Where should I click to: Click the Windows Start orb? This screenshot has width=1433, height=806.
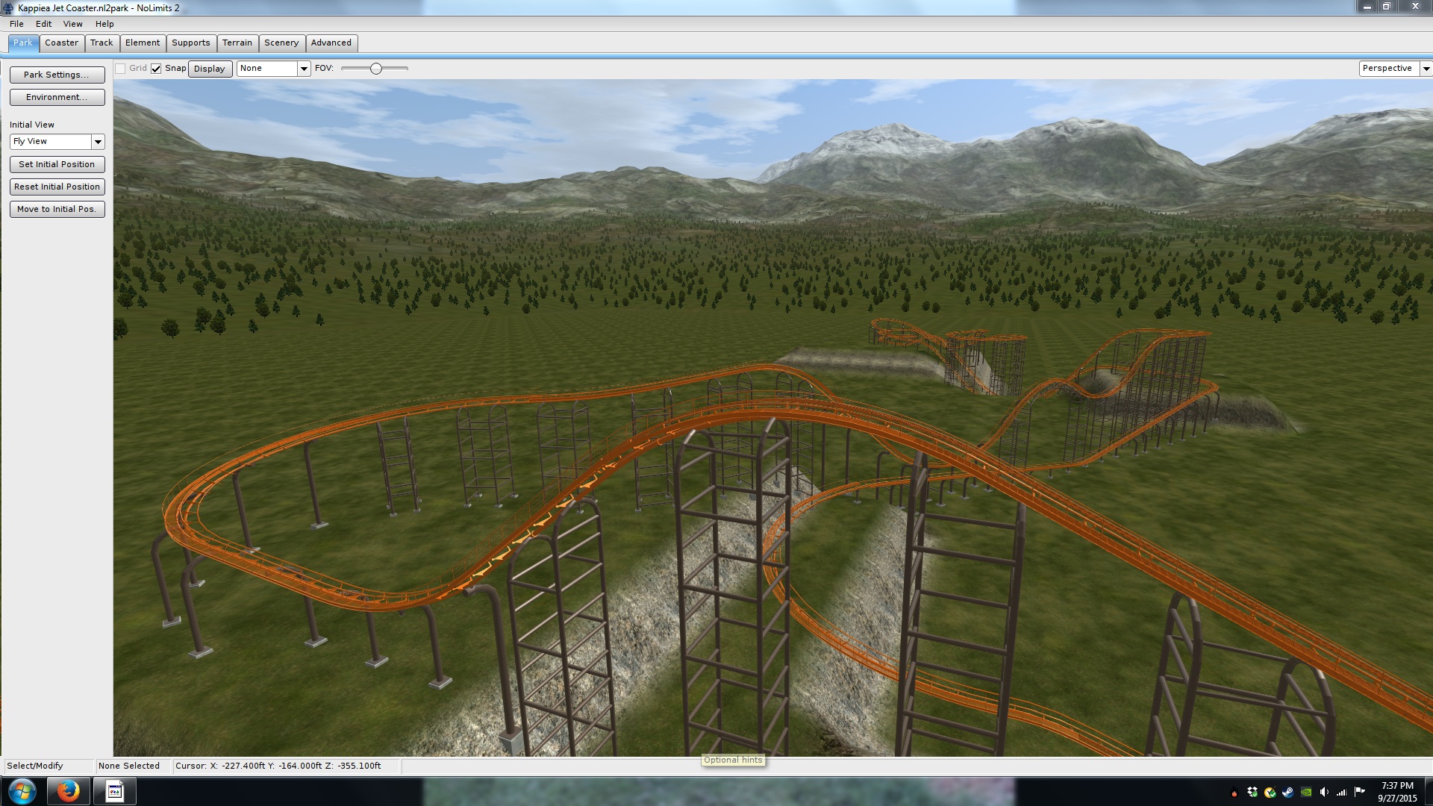pos(22,791)
